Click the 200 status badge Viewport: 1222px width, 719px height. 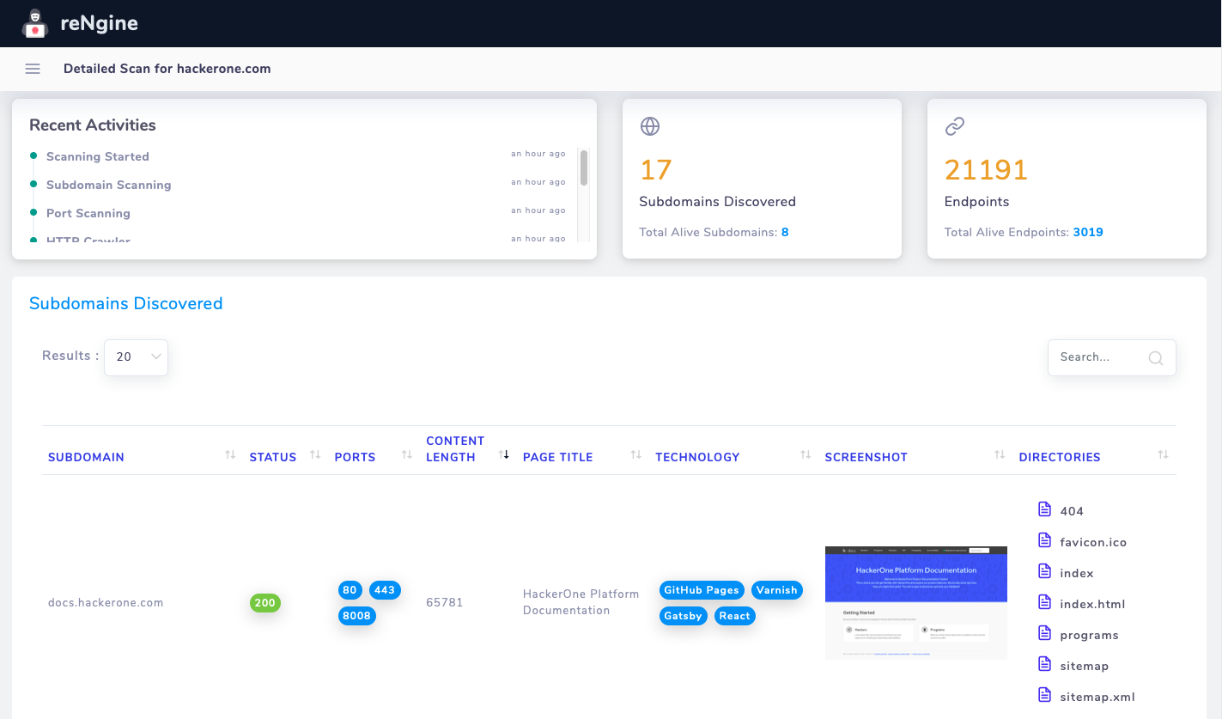coord(265,603)
